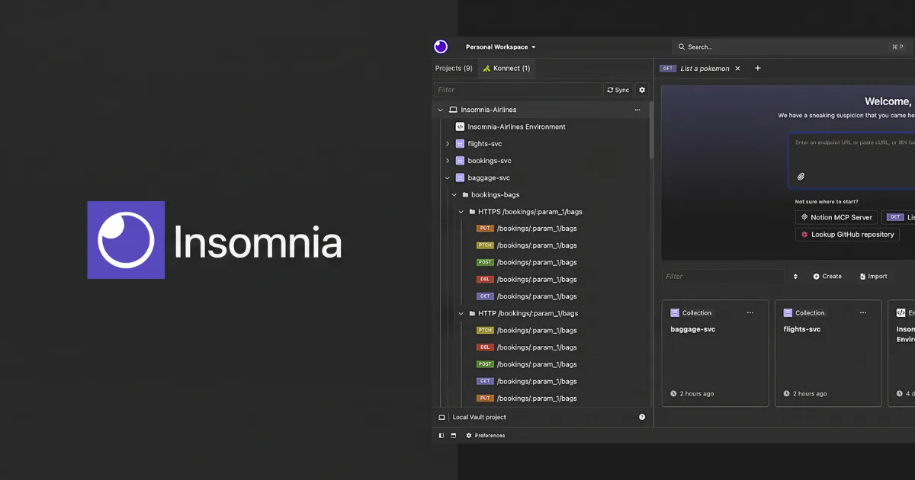Switch to the Konnect (1) tab
Screen dimensions: 915x480
point(507,69)
